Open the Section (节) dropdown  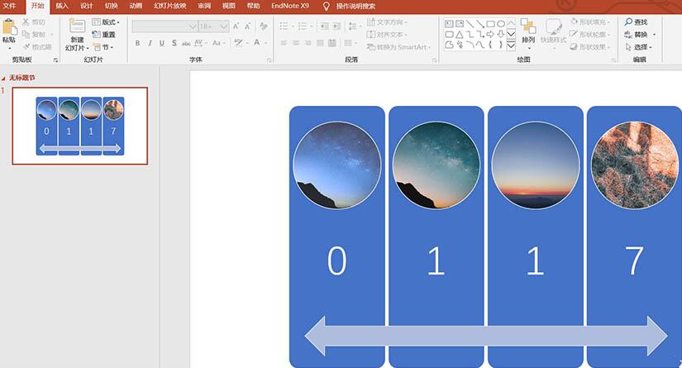103,47
